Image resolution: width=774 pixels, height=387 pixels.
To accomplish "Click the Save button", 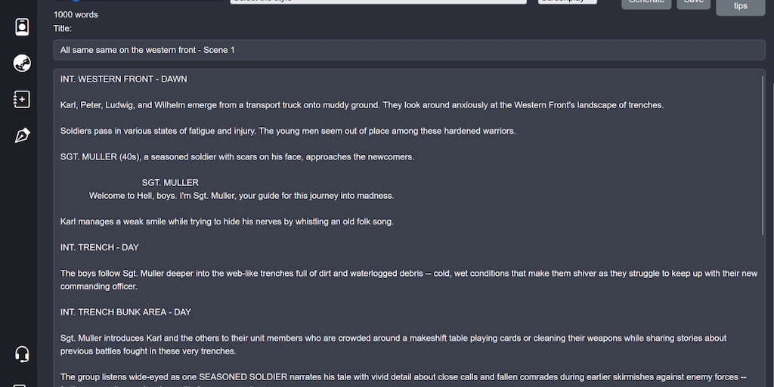I will (693, 2).
